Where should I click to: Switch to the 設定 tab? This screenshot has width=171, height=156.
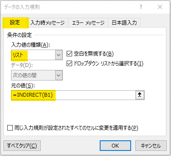(15, 22)
